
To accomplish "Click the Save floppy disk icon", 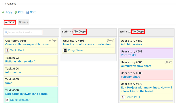I will pos(28,12).
